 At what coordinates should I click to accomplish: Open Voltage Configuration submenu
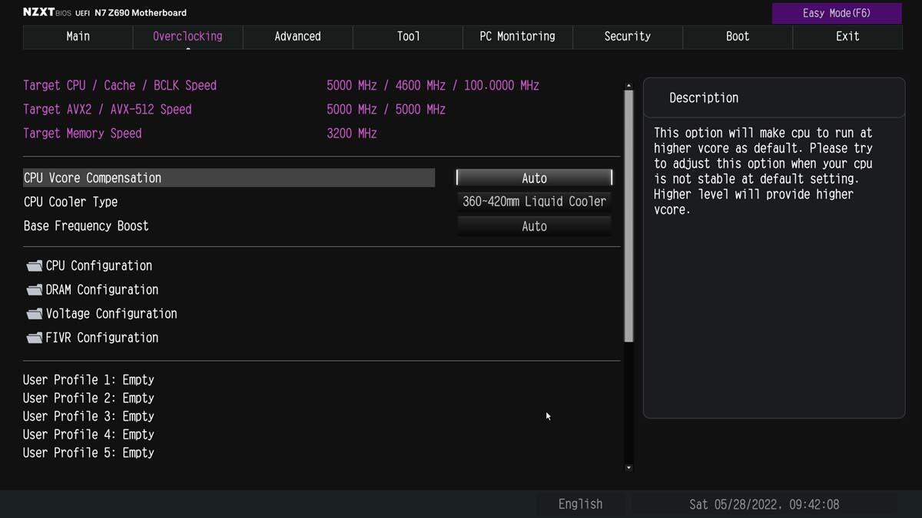[111, 313]
